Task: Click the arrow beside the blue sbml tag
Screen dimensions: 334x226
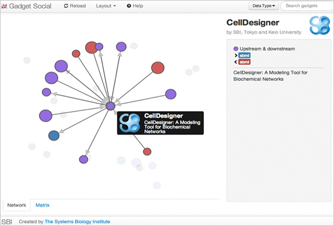Action: pyautogui.click(x=236, y=56)
